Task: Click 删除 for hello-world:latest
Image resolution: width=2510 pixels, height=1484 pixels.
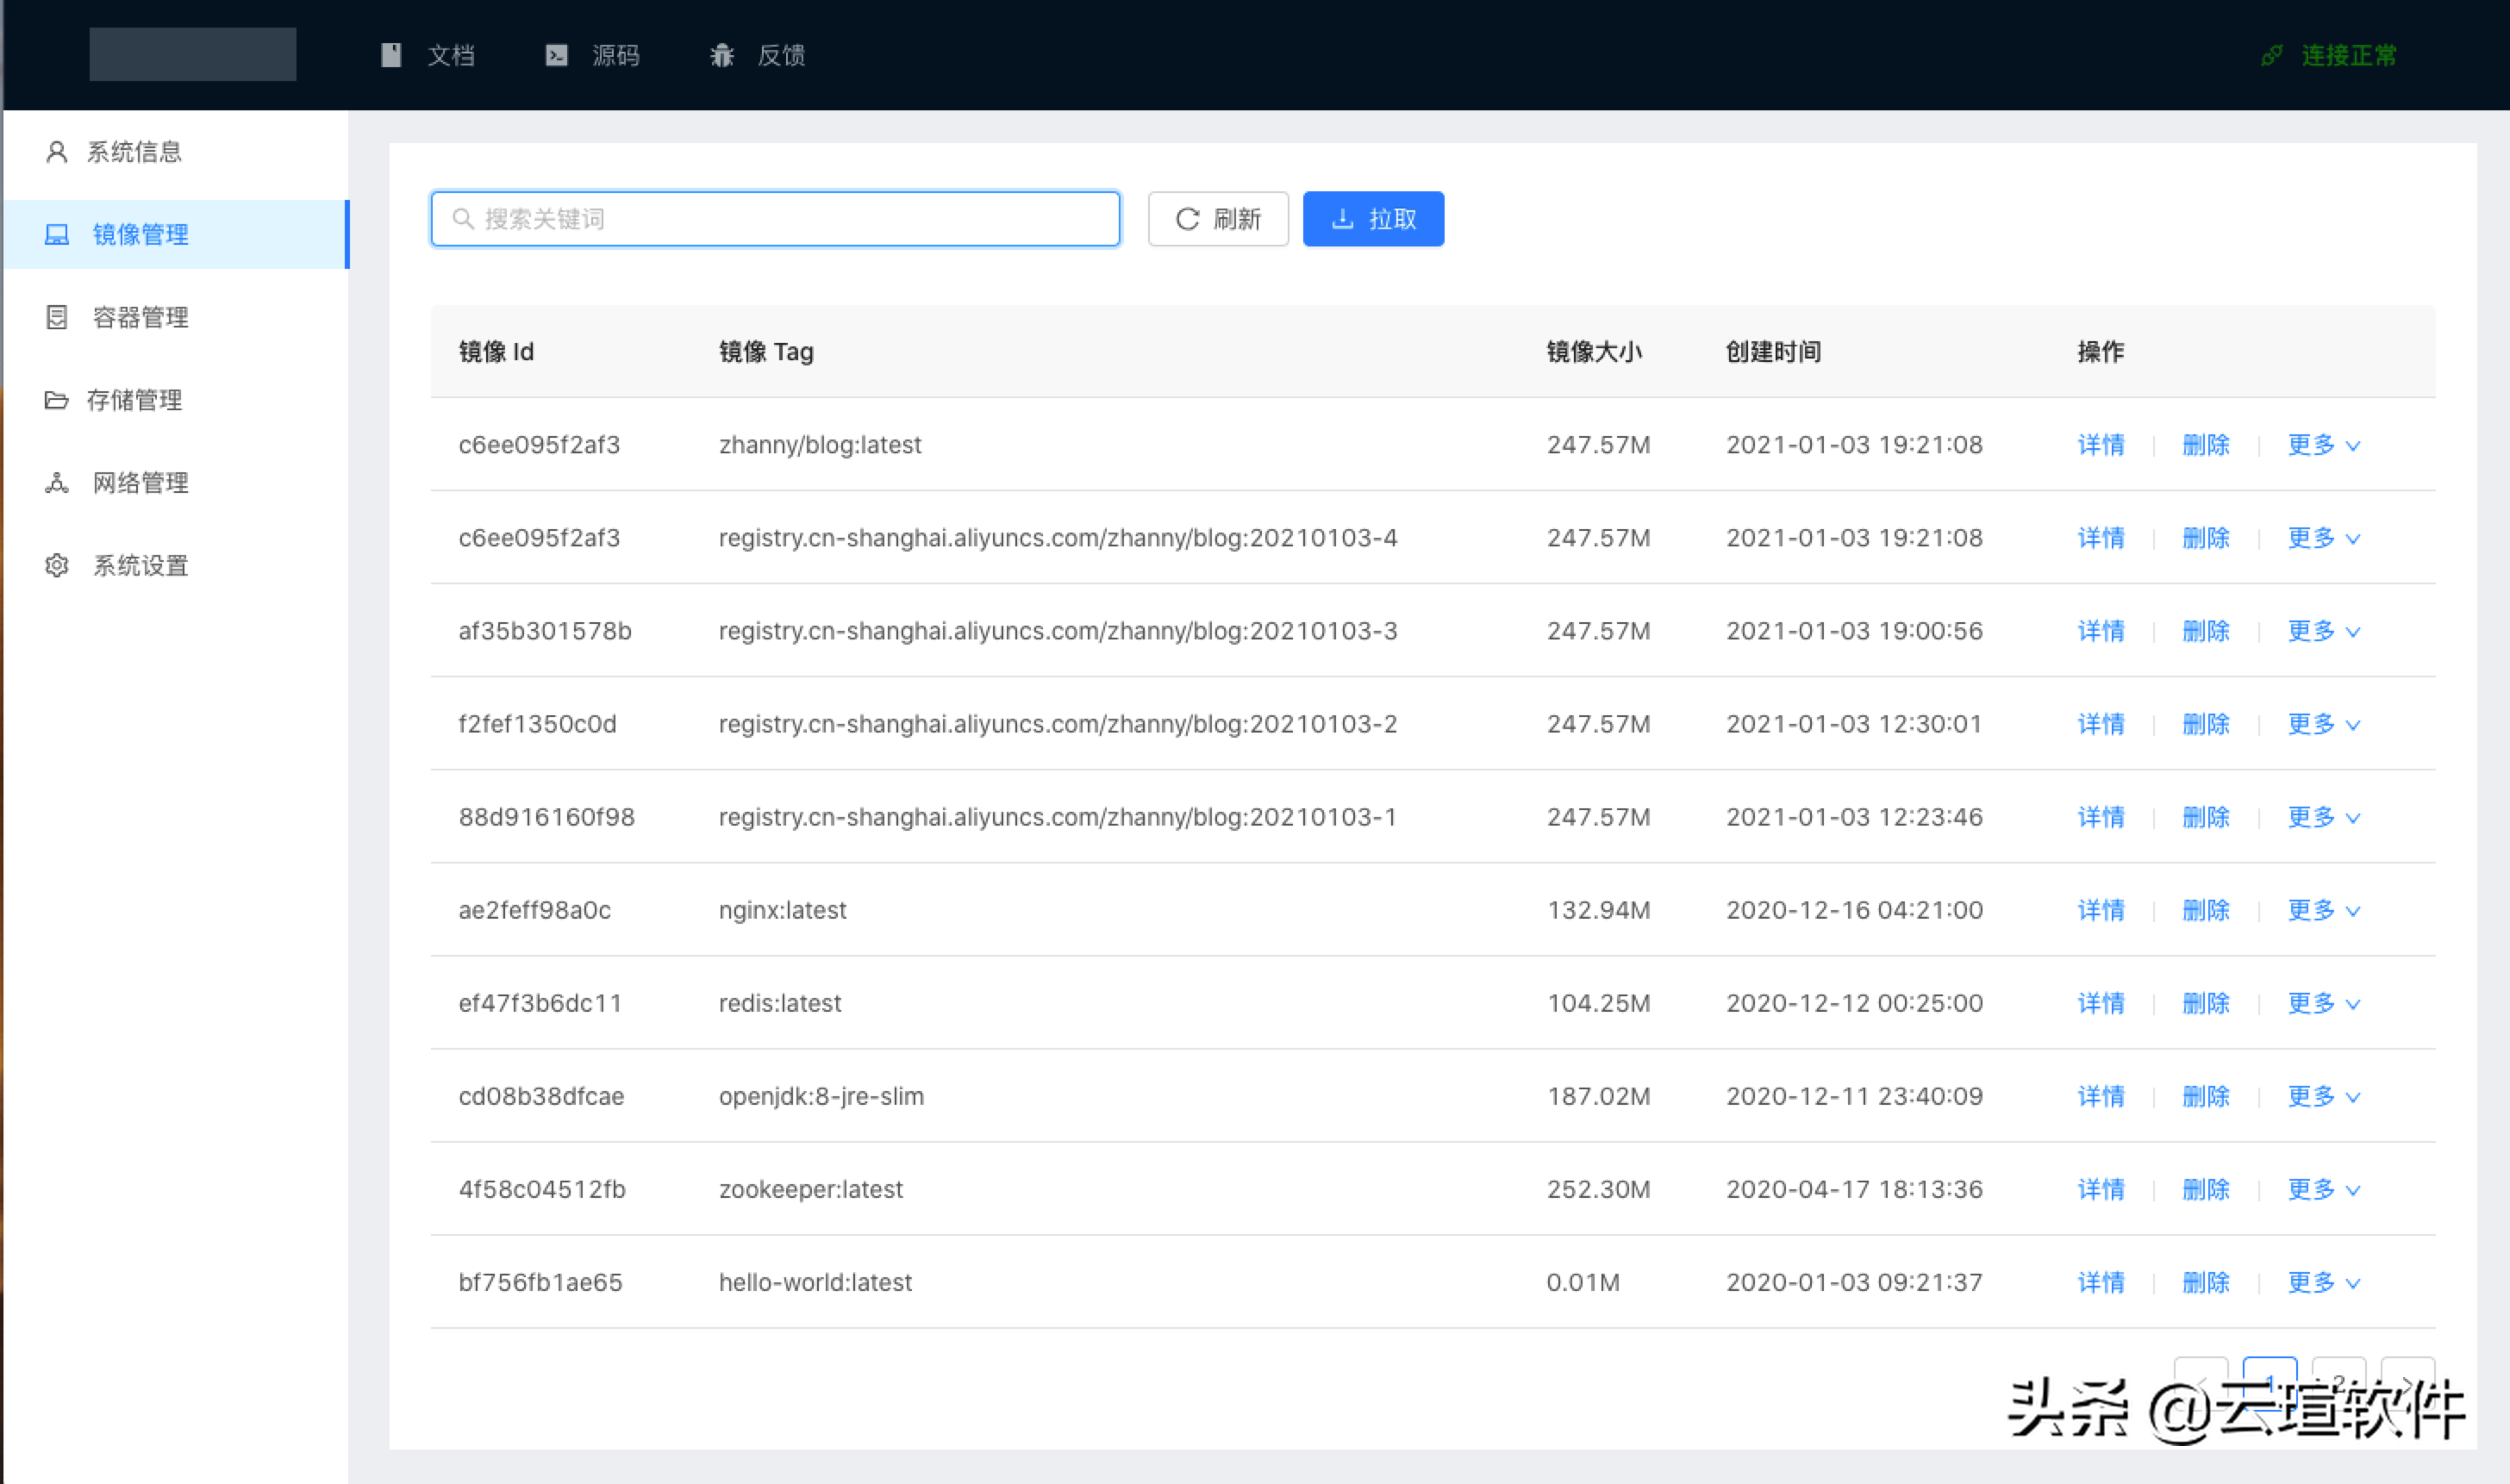Action: (x=2206, y=1282)
